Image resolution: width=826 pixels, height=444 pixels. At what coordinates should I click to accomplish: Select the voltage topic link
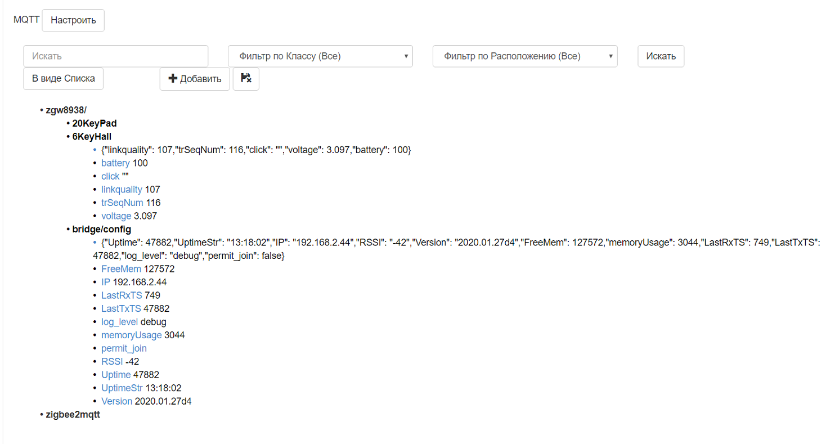point(116,216)
